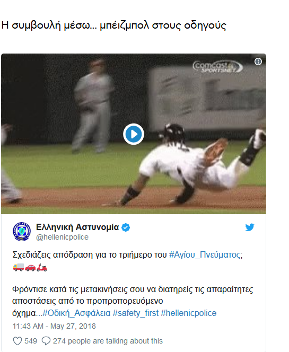Click the Twitter bird logo
This screenshot has height=352, width=289.
coord(250,227)
